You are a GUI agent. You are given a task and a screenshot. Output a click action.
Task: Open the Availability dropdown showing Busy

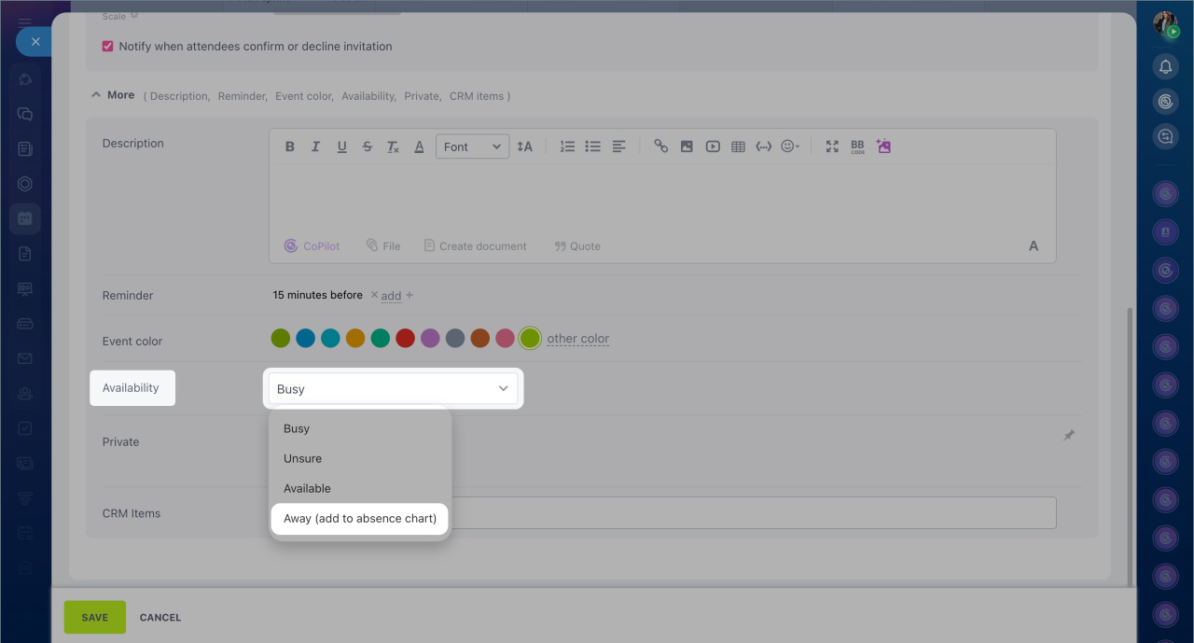pyautogui.click(x=393, y=388)
